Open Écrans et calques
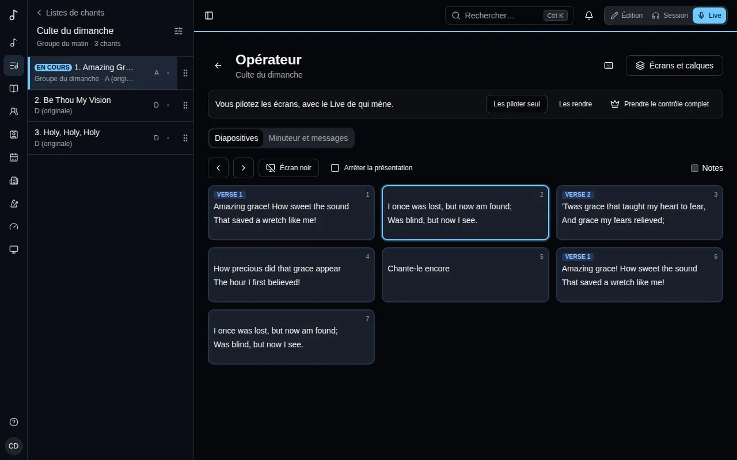The image size is (737, 460). tap(674, 66)
